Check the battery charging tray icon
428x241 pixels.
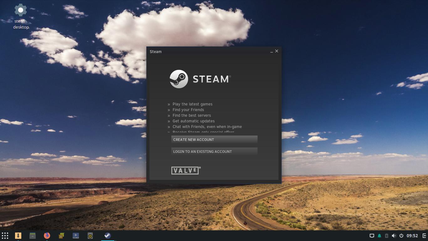(387, 236)
